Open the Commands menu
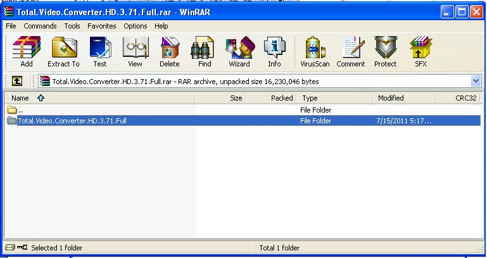 pos(40,26)
